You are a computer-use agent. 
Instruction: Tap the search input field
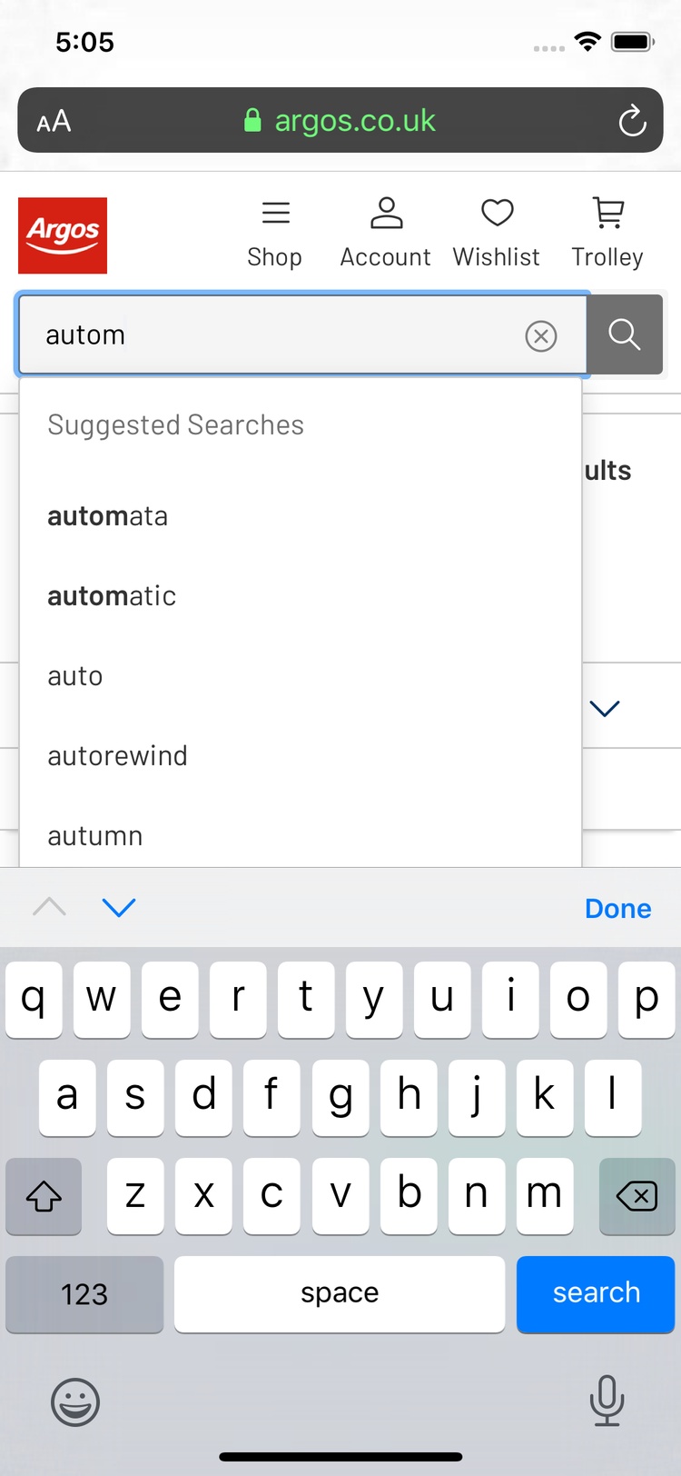pos(272,335)
